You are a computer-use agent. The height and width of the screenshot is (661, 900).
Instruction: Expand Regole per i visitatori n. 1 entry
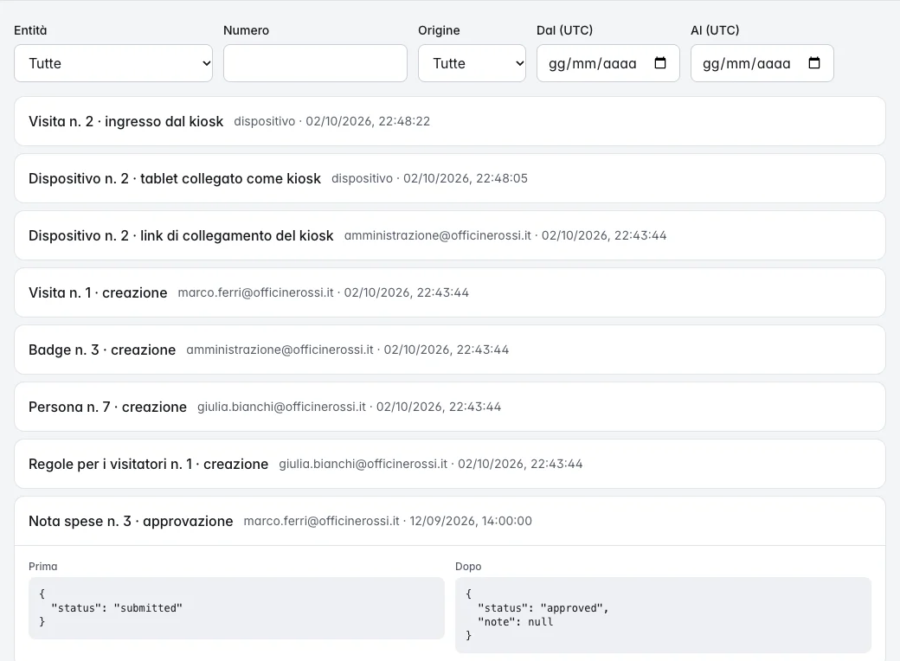(x=449, y=464)
